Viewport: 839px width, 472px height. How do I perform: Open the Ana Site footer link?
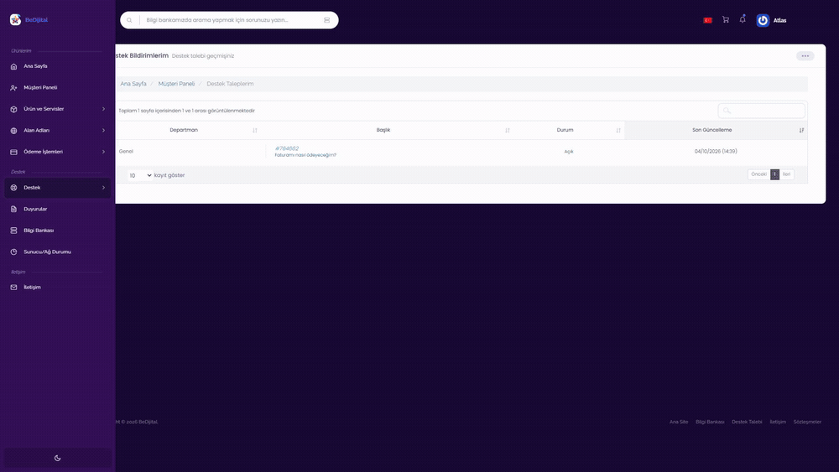point(679,423)
